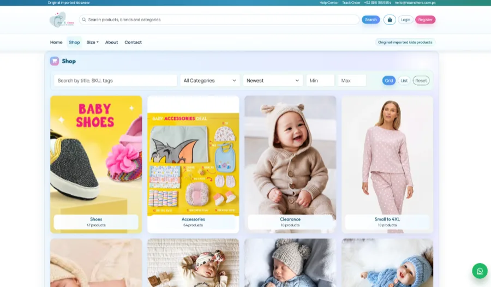
Task: Open the Newest sort dropdown
Action: [273, 81]
